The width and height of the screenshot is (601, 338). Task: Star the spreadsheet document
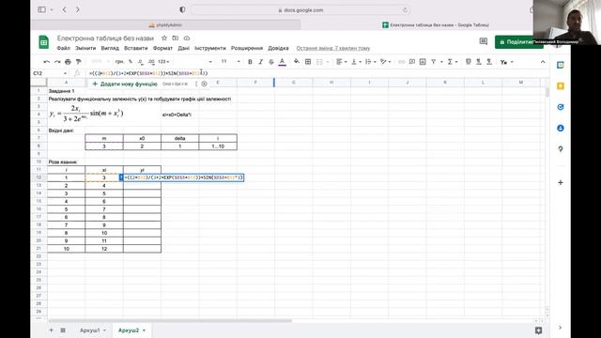164,38
